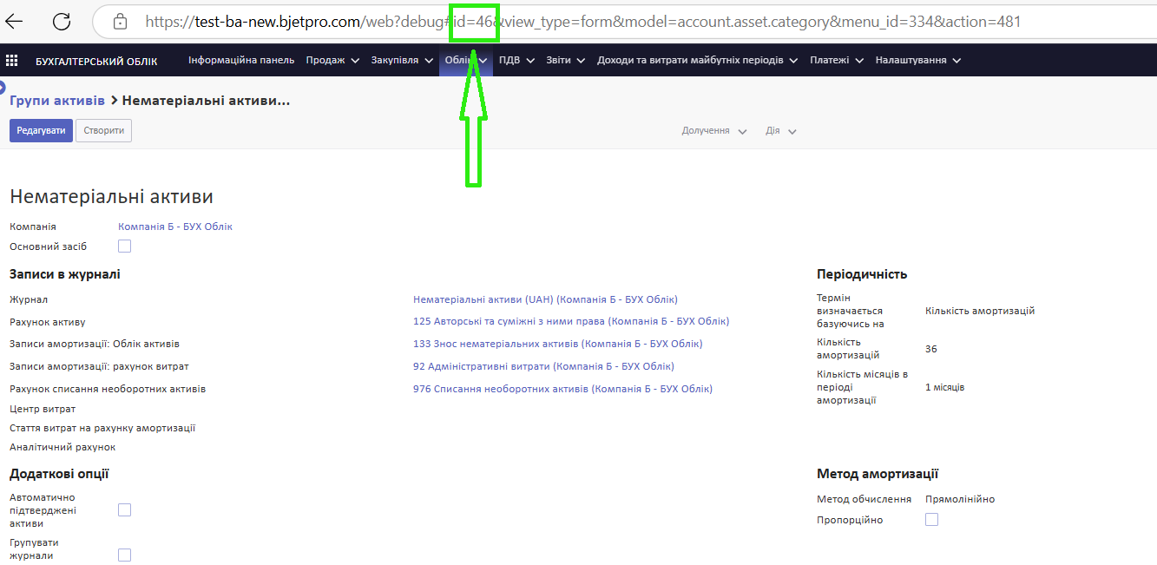Open the Компанія Б - БУХ Облік company link
Screen dimensions: 1157x565
[x=175, y=227]
